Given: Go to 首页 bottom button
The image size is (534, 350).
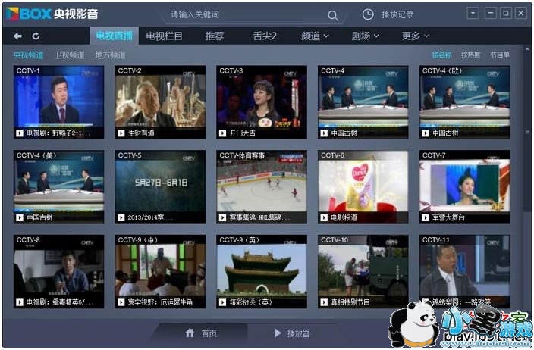Looking at the screenshot, I should coord(201,333).
